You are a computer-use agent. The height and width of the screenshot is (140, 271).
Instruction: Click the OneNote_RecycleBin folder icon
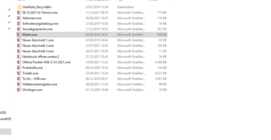coord(19,7)
